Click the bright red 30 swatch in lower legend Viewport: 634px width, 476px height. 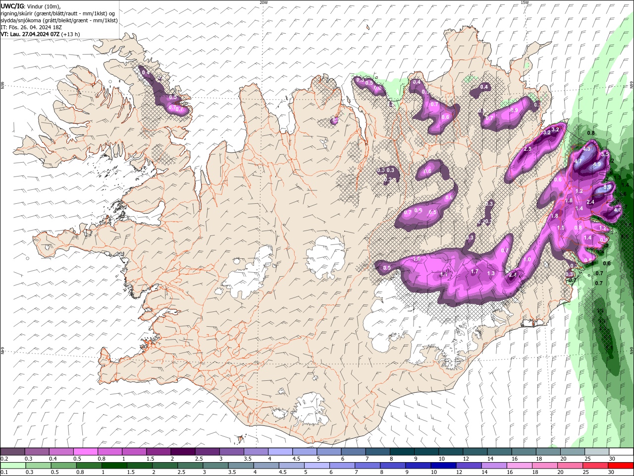point(620,466)
